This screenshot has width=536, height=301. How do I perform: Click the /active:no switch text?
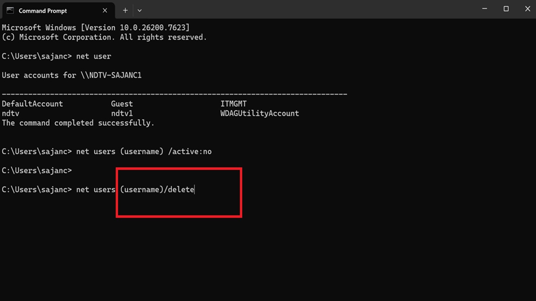[x=190, y=152]
